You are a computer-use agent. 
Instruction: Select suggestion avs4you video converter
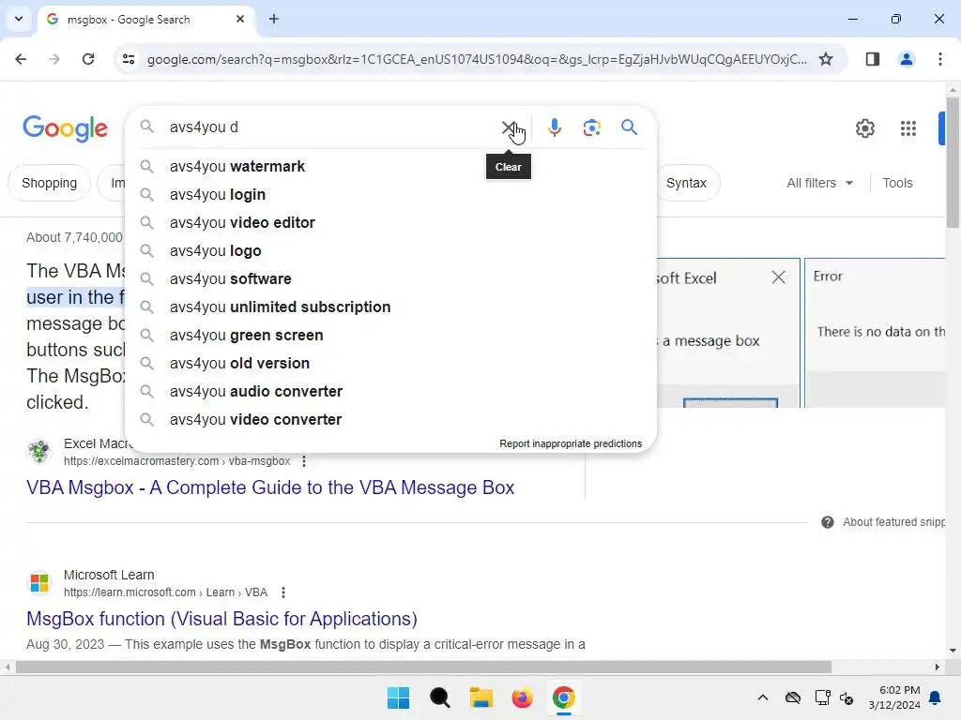pyautogui.click(x=390, y=420)
